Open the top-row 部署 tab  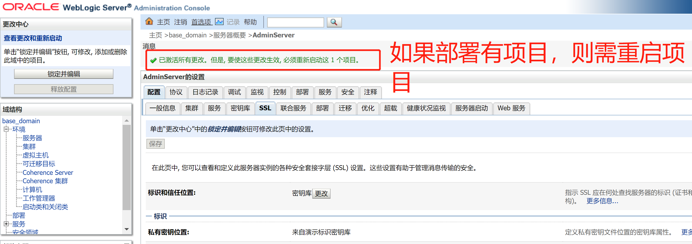coord(303,92)
